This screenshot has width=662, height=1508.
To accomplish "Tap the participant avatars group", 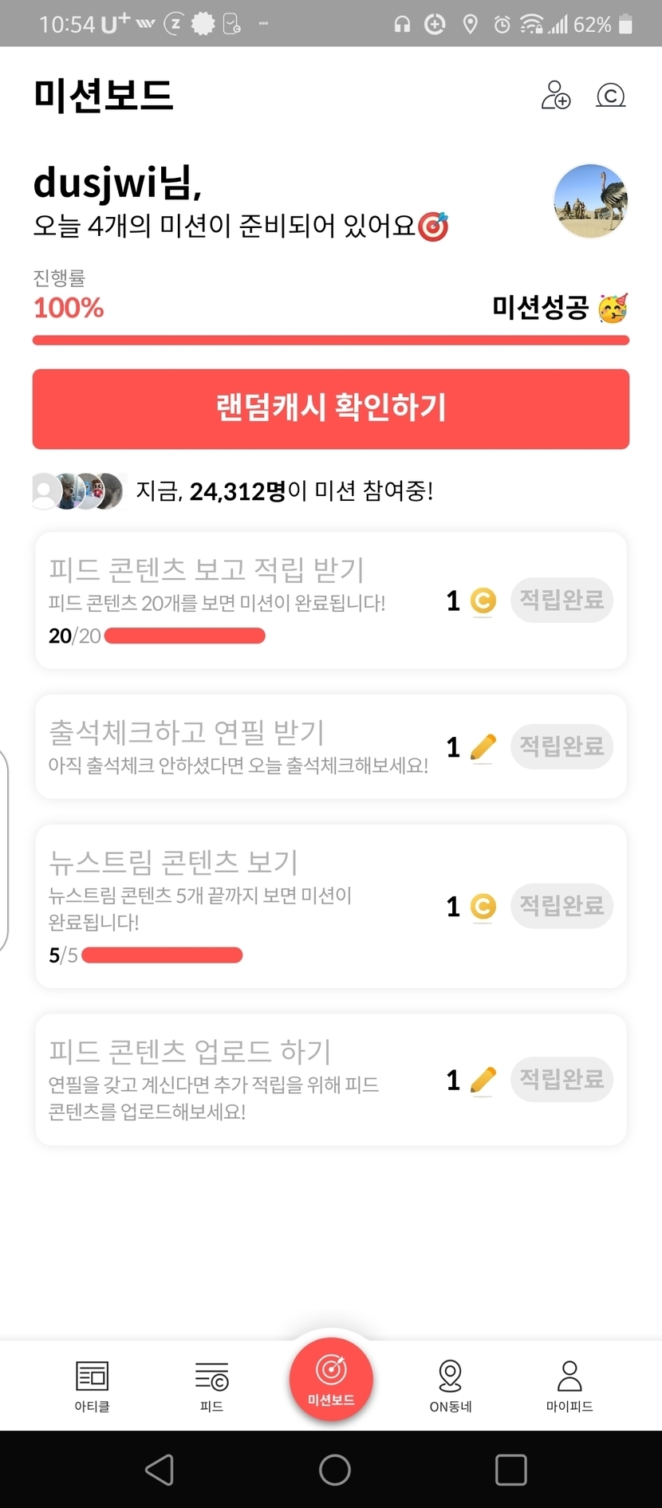I will [x=78, y=491].
